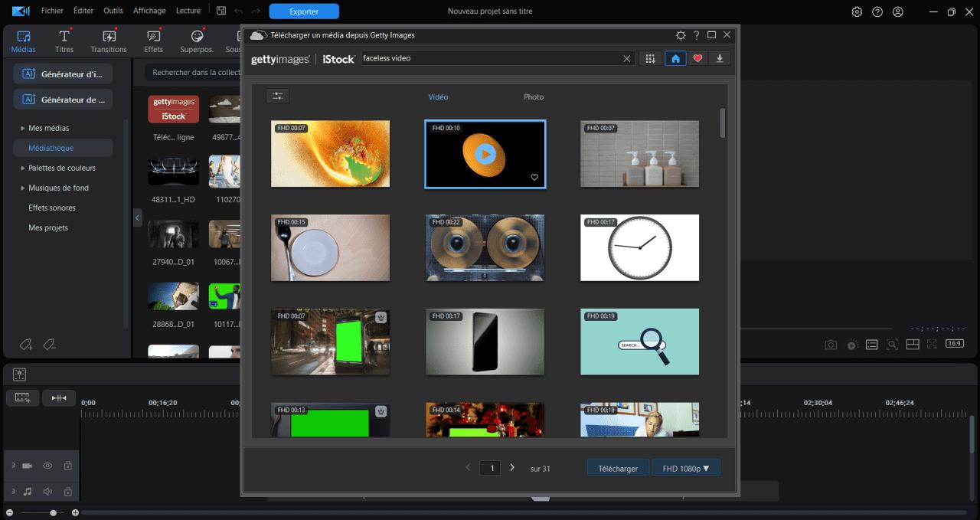
Task: Expand the Mes médias tree item
Action: point(22,128)
